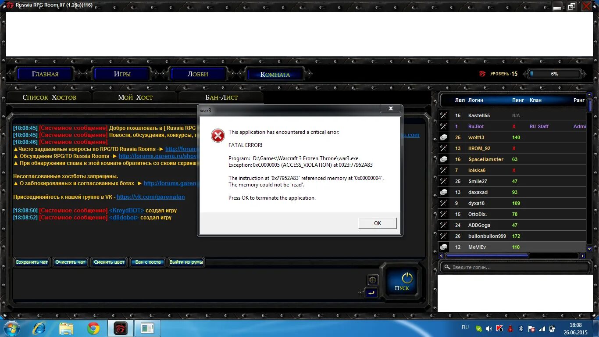Click the volume icon in the system tray
This screenshot has height=337, width=599.
489,329
